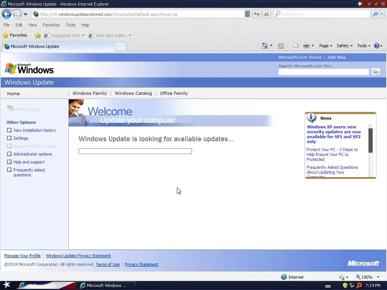The image size is (387, 290).
Task: Click the box beside Administrator options
Action: click(x=9, y=154)
